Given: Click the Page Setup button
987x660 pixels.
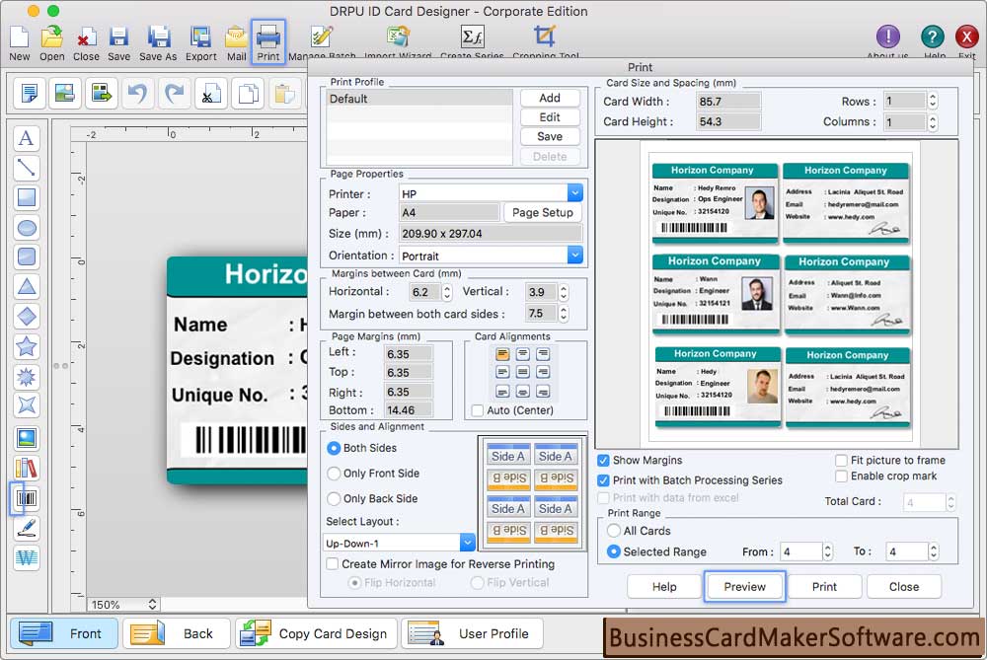Looking at the screenshot, I should 543,213.
